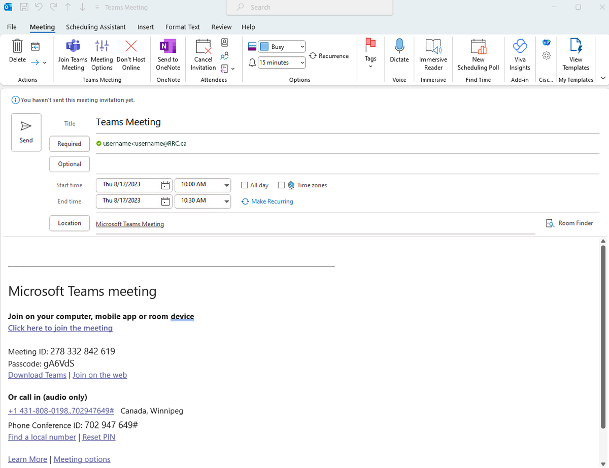Screen dimensions: 609x468
Task: Start Dictate with the microphone icon
Action: tap(399, 51)
